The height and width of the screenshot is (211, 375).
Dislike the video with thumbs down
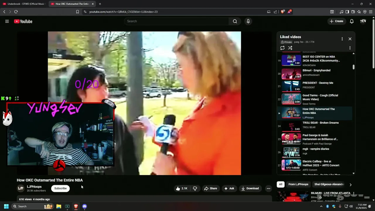pyautogui.click(x=195, y=188)
